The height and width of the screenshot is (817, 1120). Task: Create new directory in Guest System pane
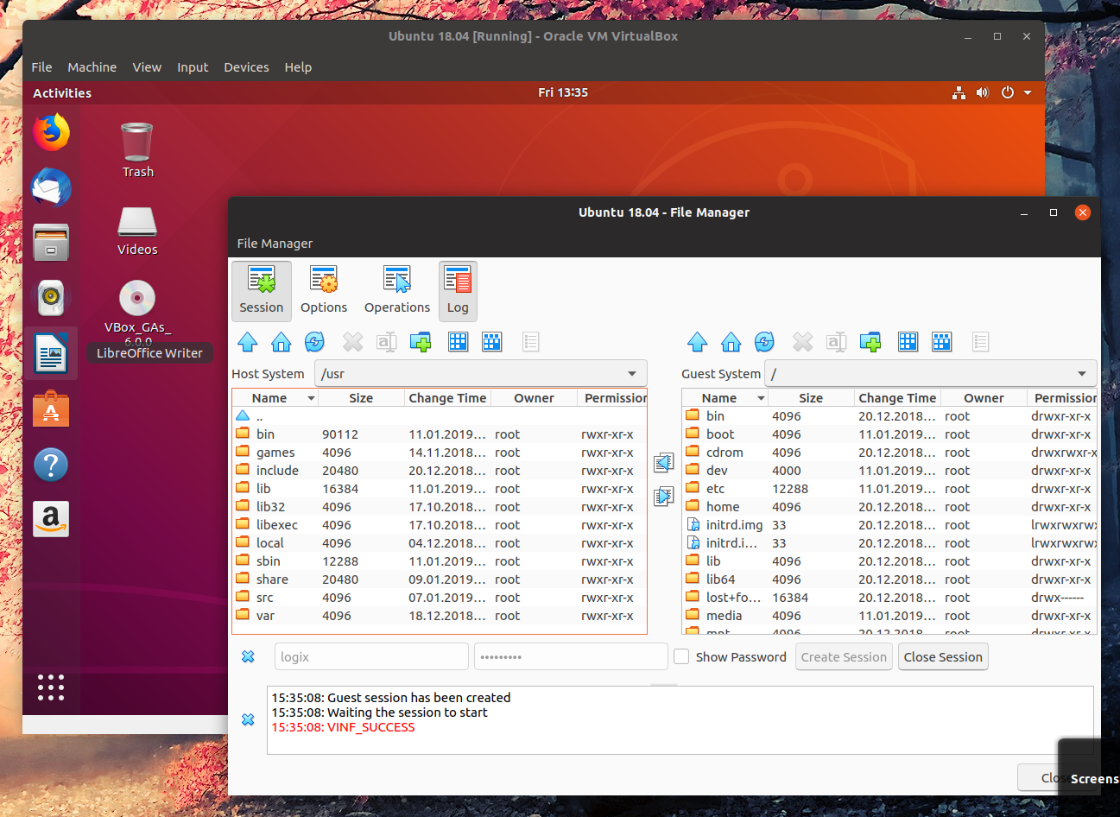pyautogui.click(x=870, y=342)
